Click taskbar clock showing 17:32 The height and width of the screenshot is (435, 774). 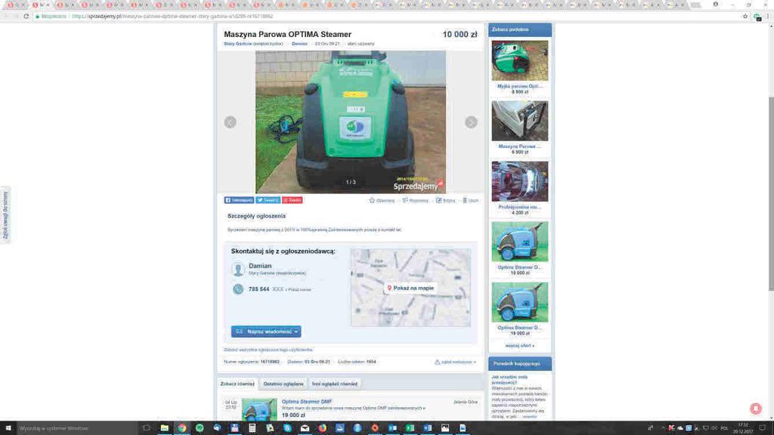[743, 428]
